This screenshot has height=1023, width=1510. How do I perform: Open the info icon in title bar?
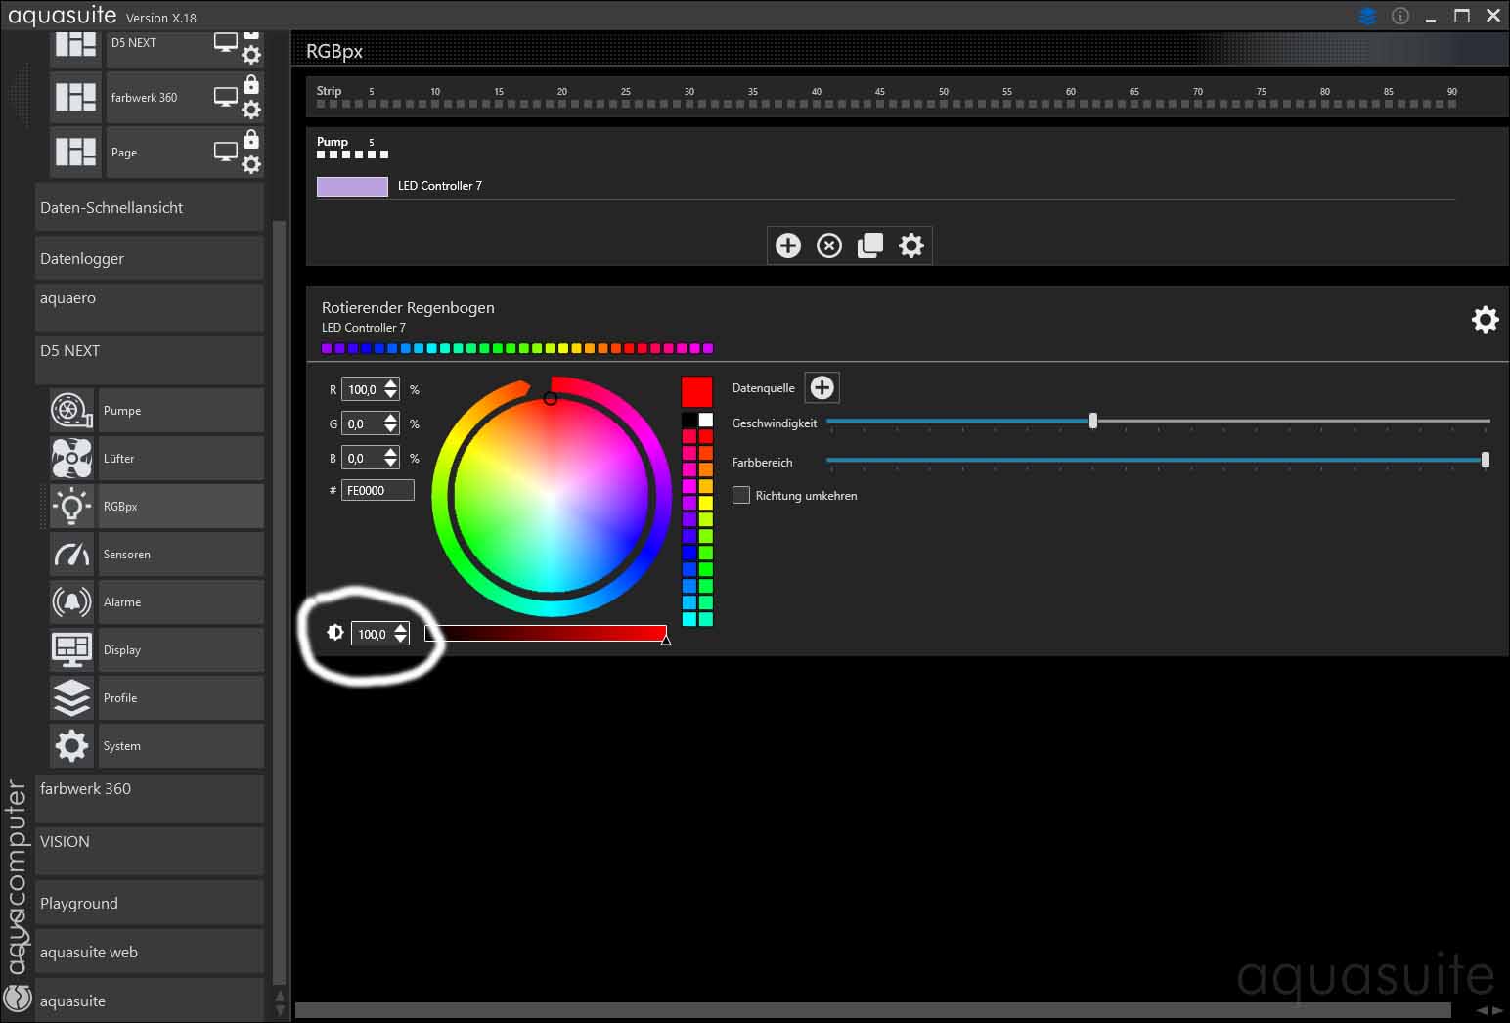point(1400,16)
